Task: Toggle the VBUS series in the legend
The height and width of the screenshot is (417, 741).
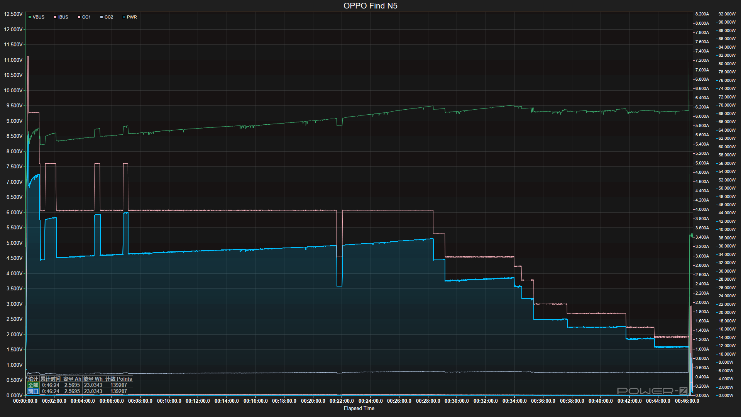Action: pos(36,17)
